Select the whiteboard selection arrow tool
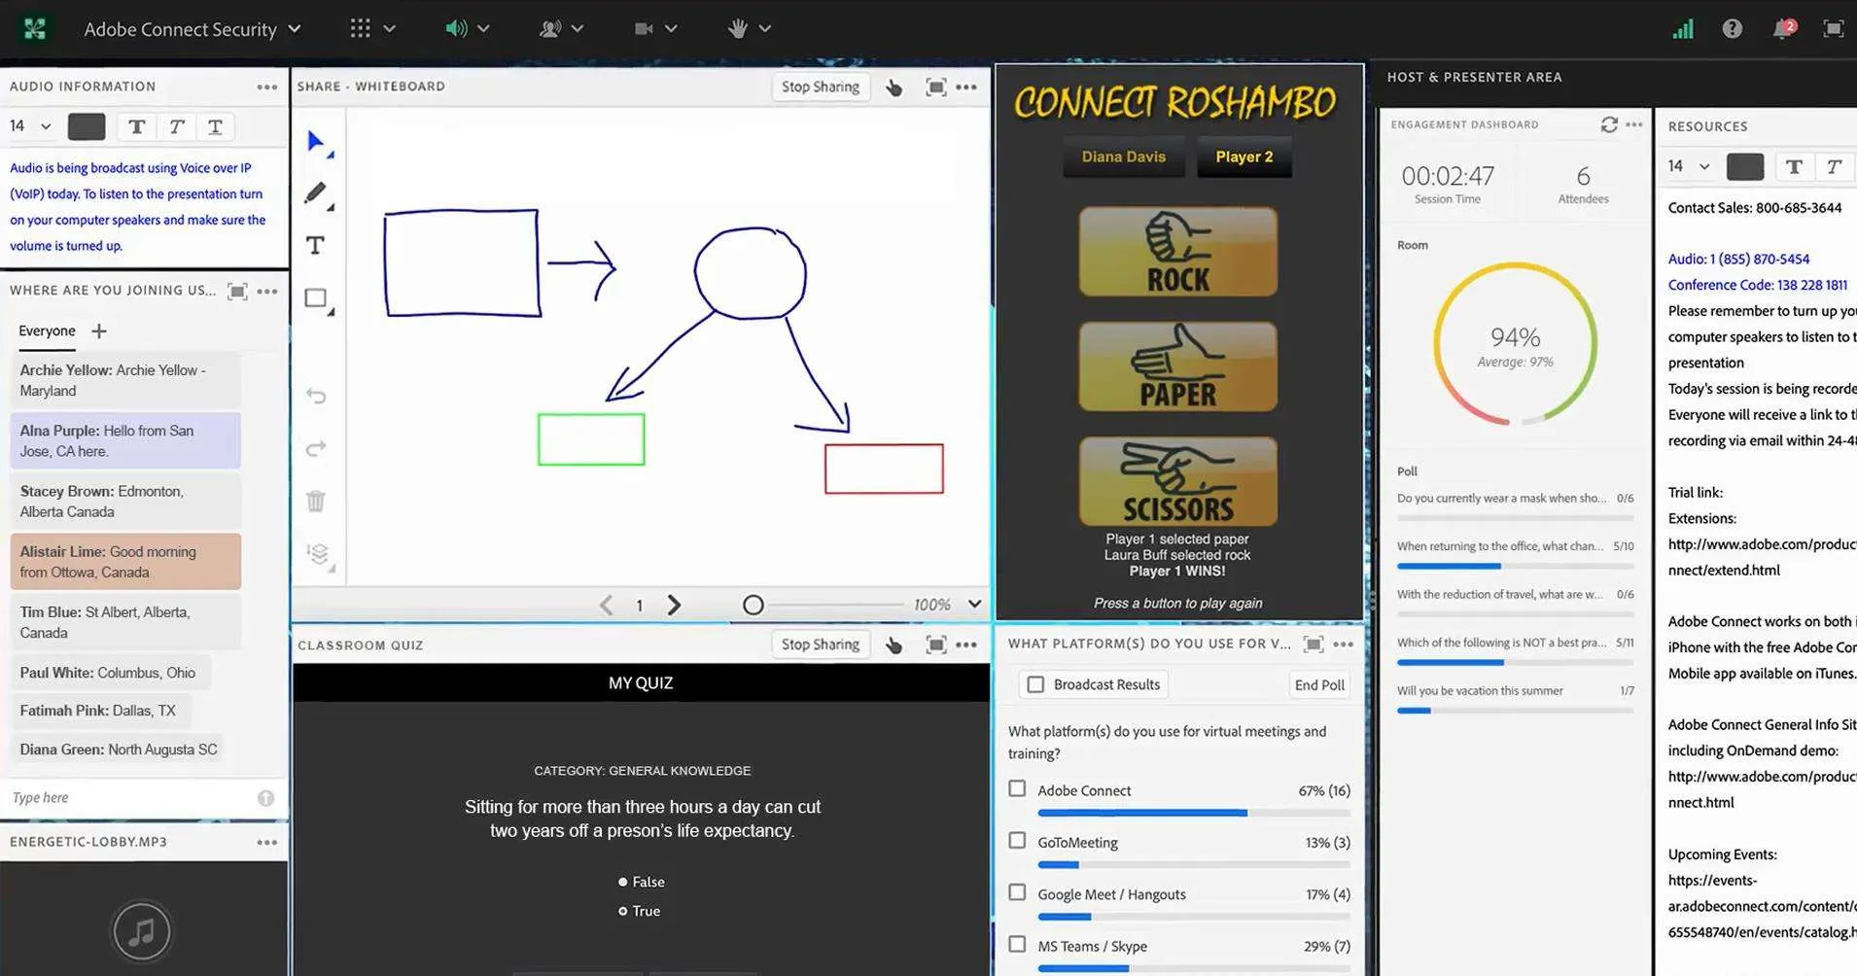1857x976 pixels. [x=316, y=142]
